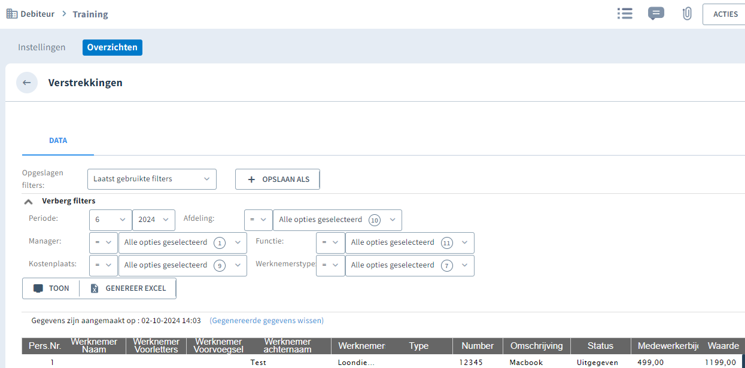Sort by Omschrijving column header
This screenshot has height=368, width=745.
point(537,346)
